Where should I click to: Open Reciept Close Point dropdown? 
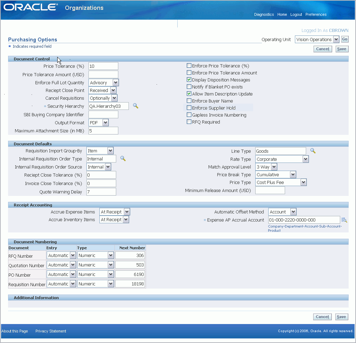tap(103, 90)
